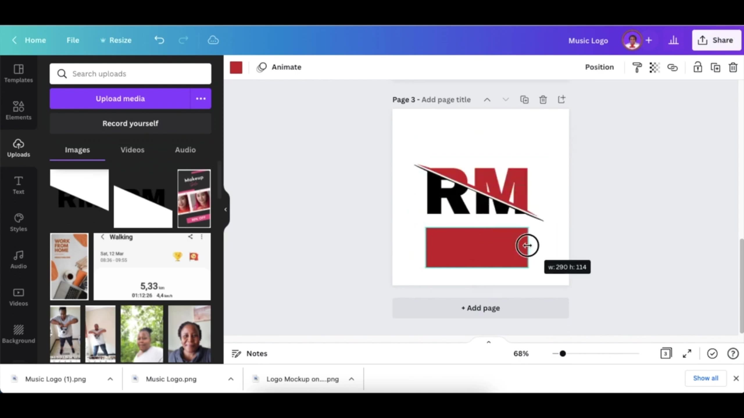Click the link chain icon
Image resolution: width=744 pixels, height=418 pixels.
tap(672, 67)
